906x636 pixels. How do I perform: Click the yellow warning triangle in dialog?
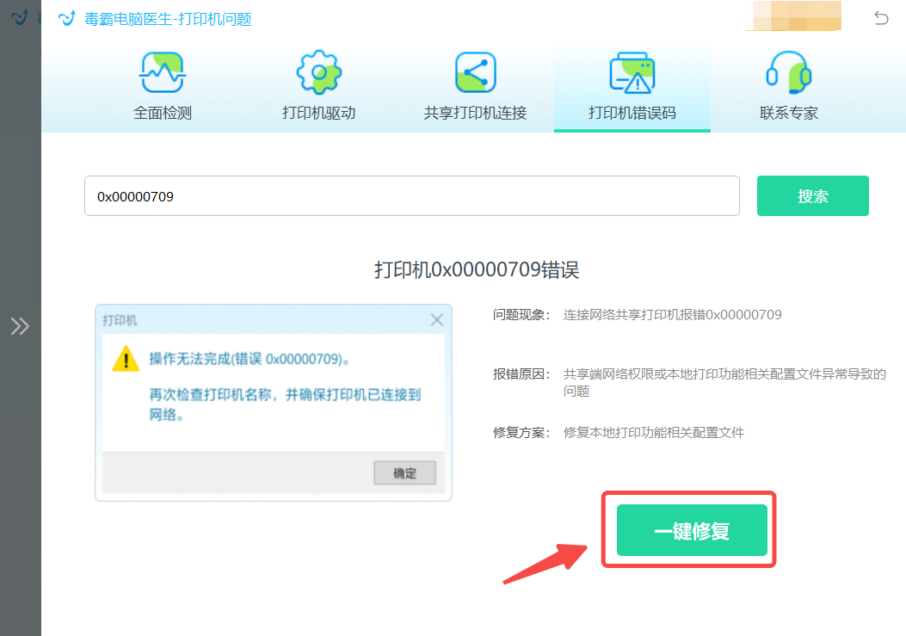126,359
